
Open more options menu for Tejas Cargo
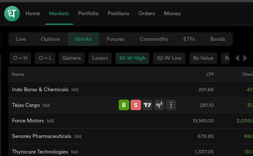(x=171, y=105)
